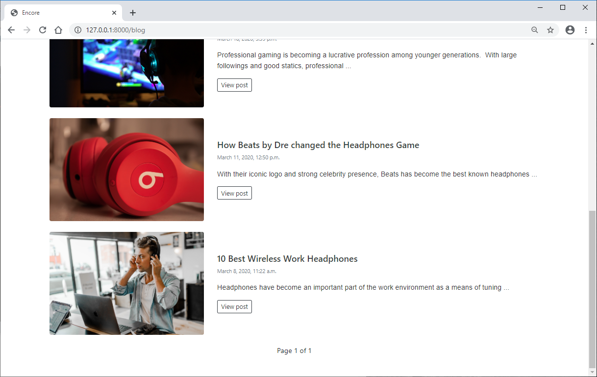597x377 pixels.
Task: Click the red Beats headphones image
Action: [126, 170]
